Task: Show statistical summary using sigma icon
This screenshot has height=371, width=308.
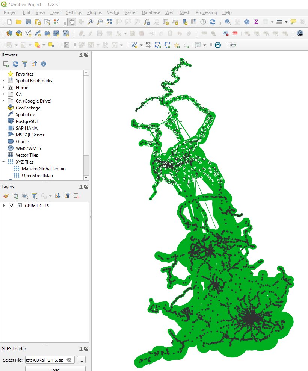Action: pyautogui.click(x=255, y=23)
